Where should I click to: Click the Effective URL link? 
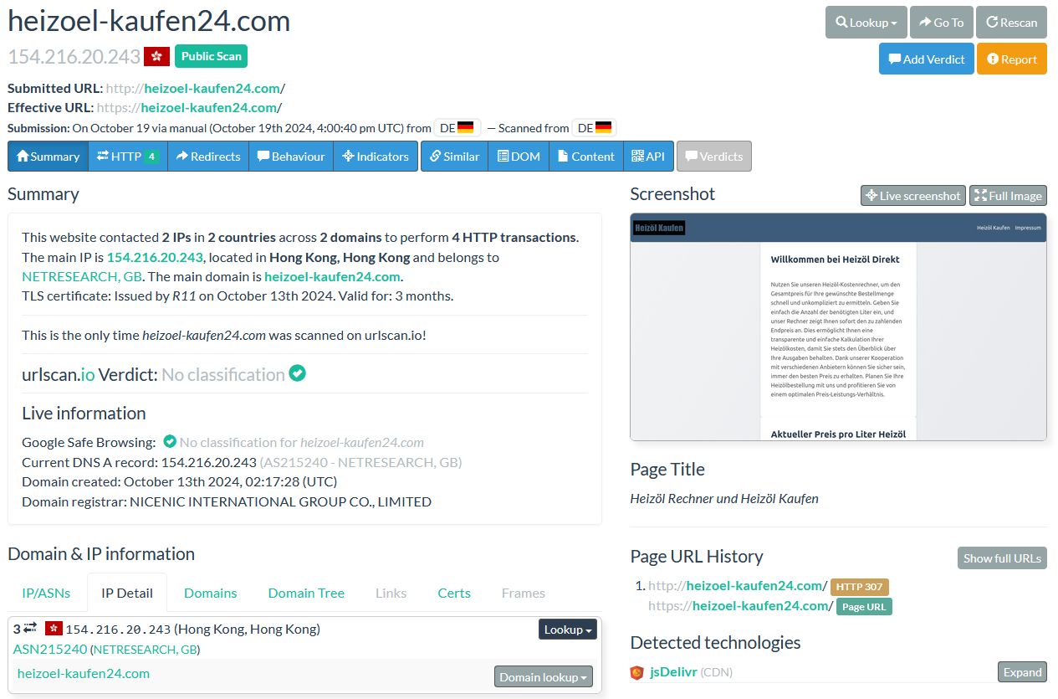click(x=189, y=107)
